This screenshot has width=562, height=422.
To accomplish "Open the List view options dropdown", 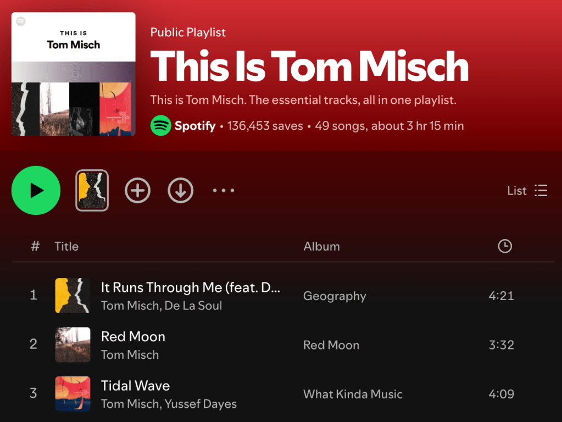I will tap(527, 191).
